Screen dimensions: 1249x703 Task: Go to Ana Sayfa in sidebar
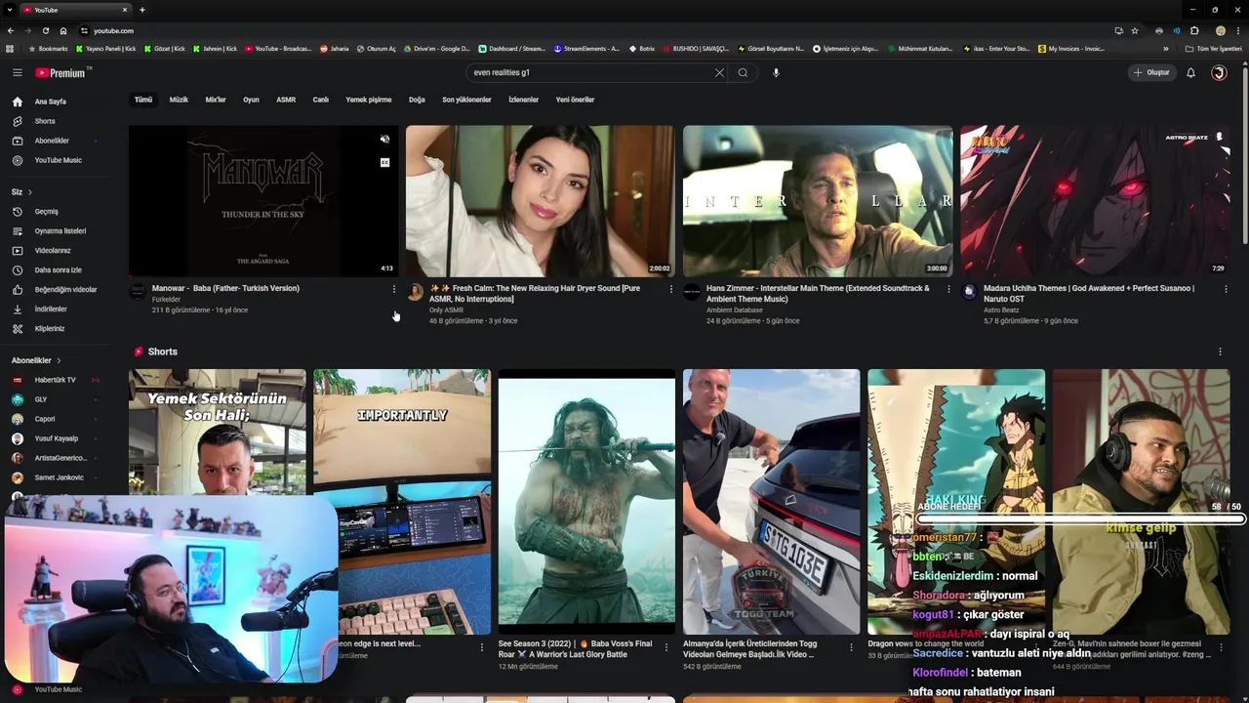point(50,102)
